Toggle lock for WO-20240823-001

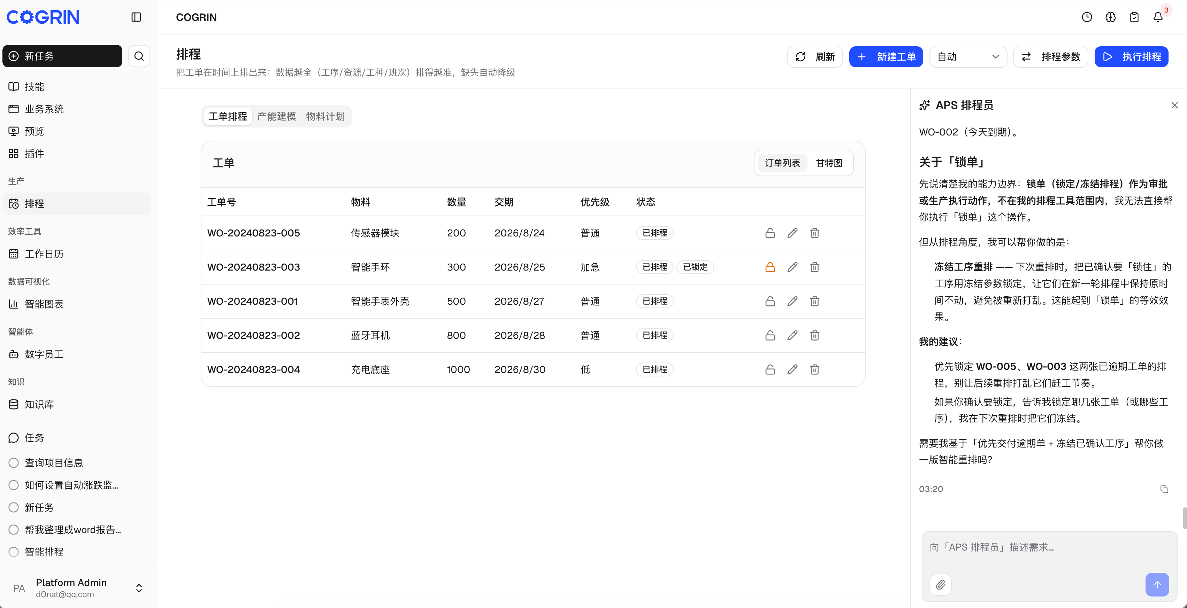770,301
